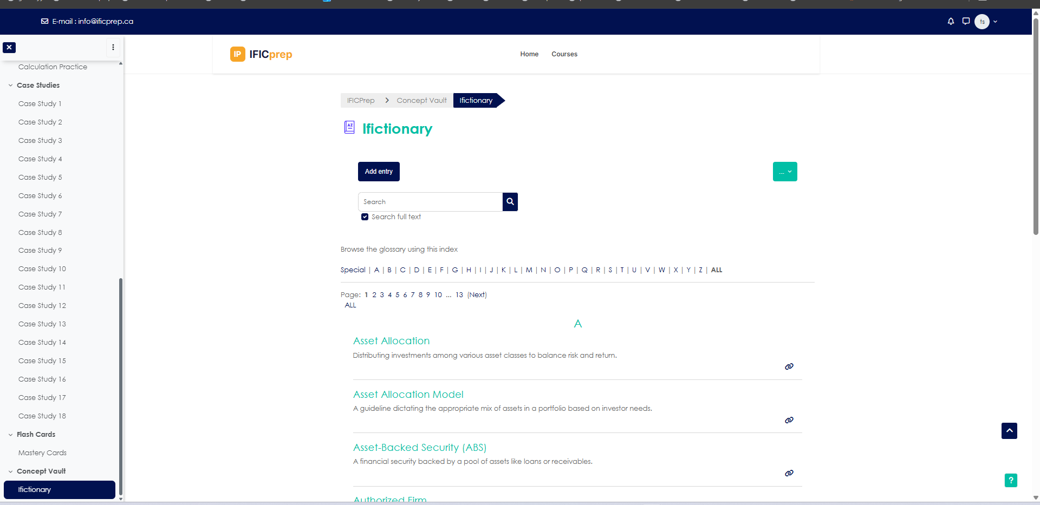Click ALL below the page numbers
The width and height of the screenshot is (1040, 505).
pos(350,305)
